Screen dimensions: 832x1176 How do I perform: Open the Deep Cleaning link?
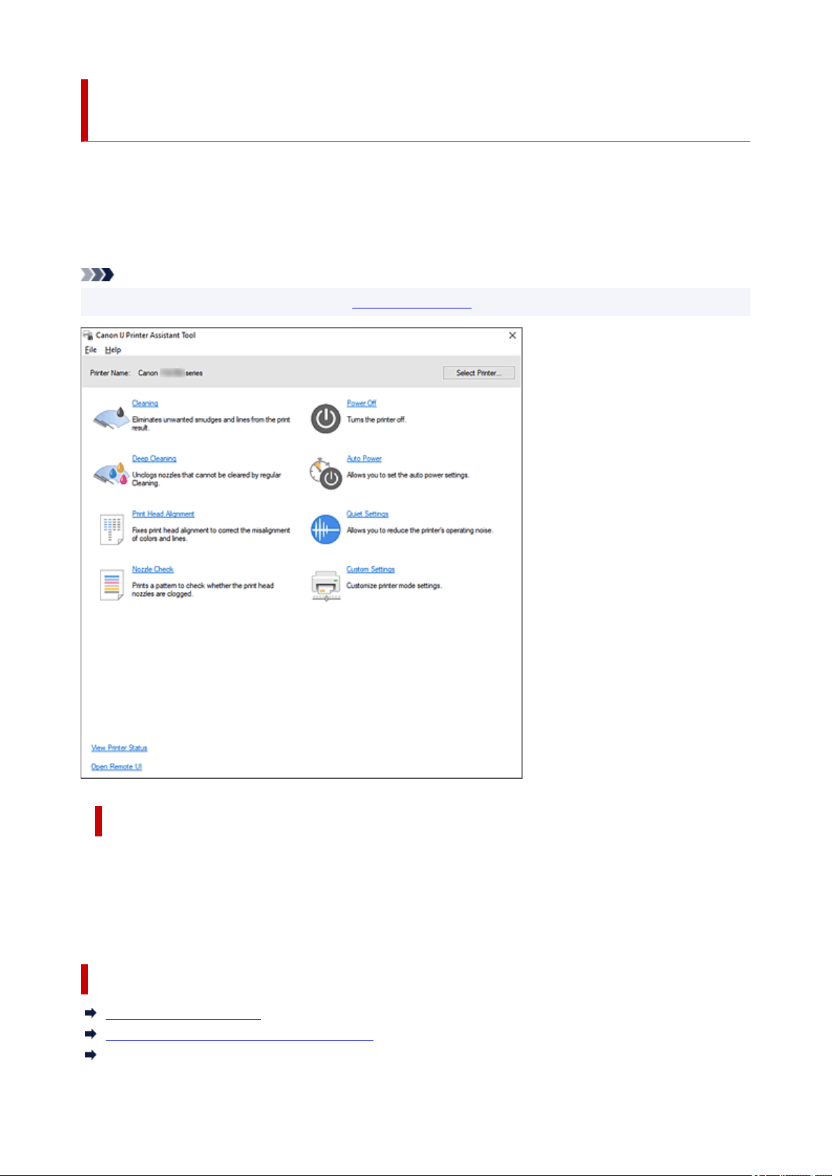pyautogui.click(x=154, y=459)
